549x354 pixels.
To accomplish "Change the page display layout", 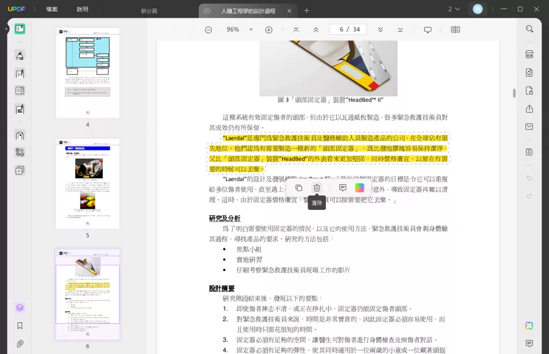I will point(456,30).
